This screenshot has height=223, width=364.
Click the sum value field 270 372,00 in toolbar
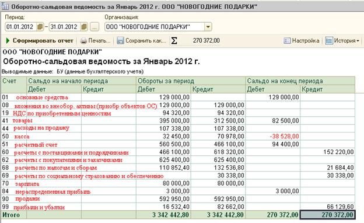pyautogui.click(x=206, y=41)
